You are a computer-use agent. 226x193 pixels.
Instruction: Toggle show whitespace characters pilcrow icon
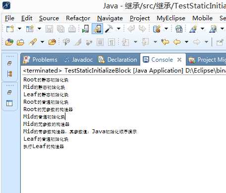(112, 42)
